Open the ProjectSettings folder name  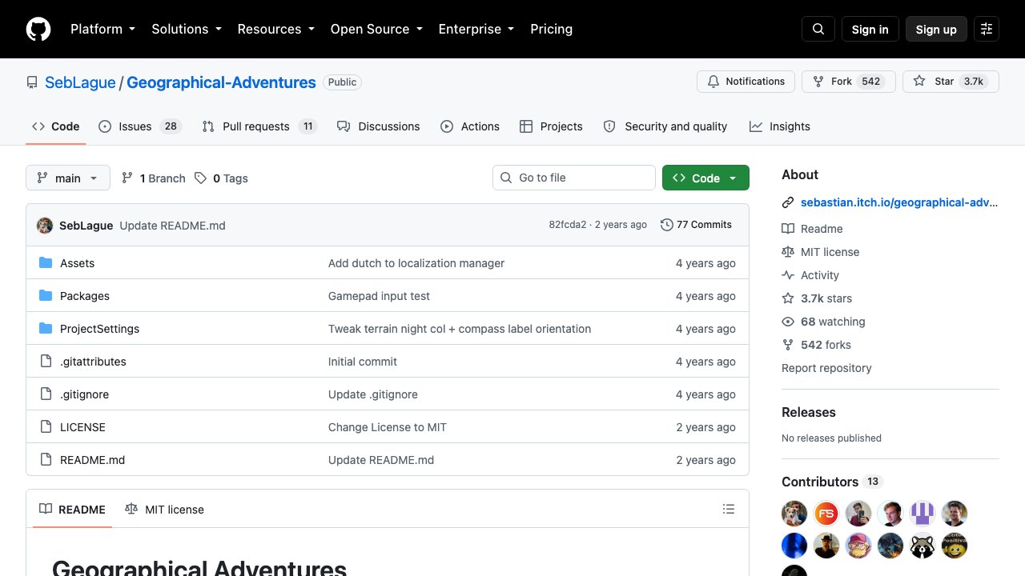99,329
